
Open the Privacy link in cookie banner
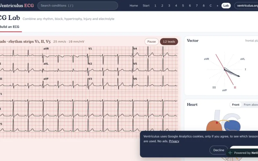[174, 141]
